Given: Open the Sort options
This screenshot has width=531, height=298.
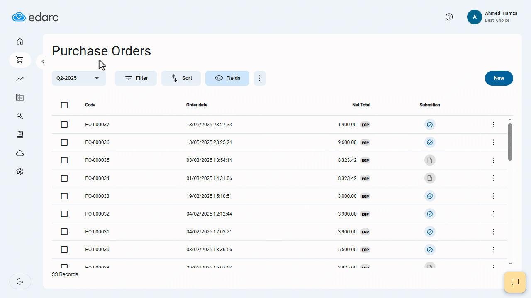Looking at the screenshot, I should pyautogui.click(x=181, y=78).
